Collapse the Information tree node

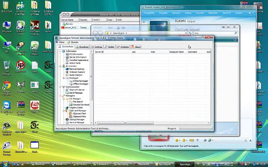(x=61, y=51)
